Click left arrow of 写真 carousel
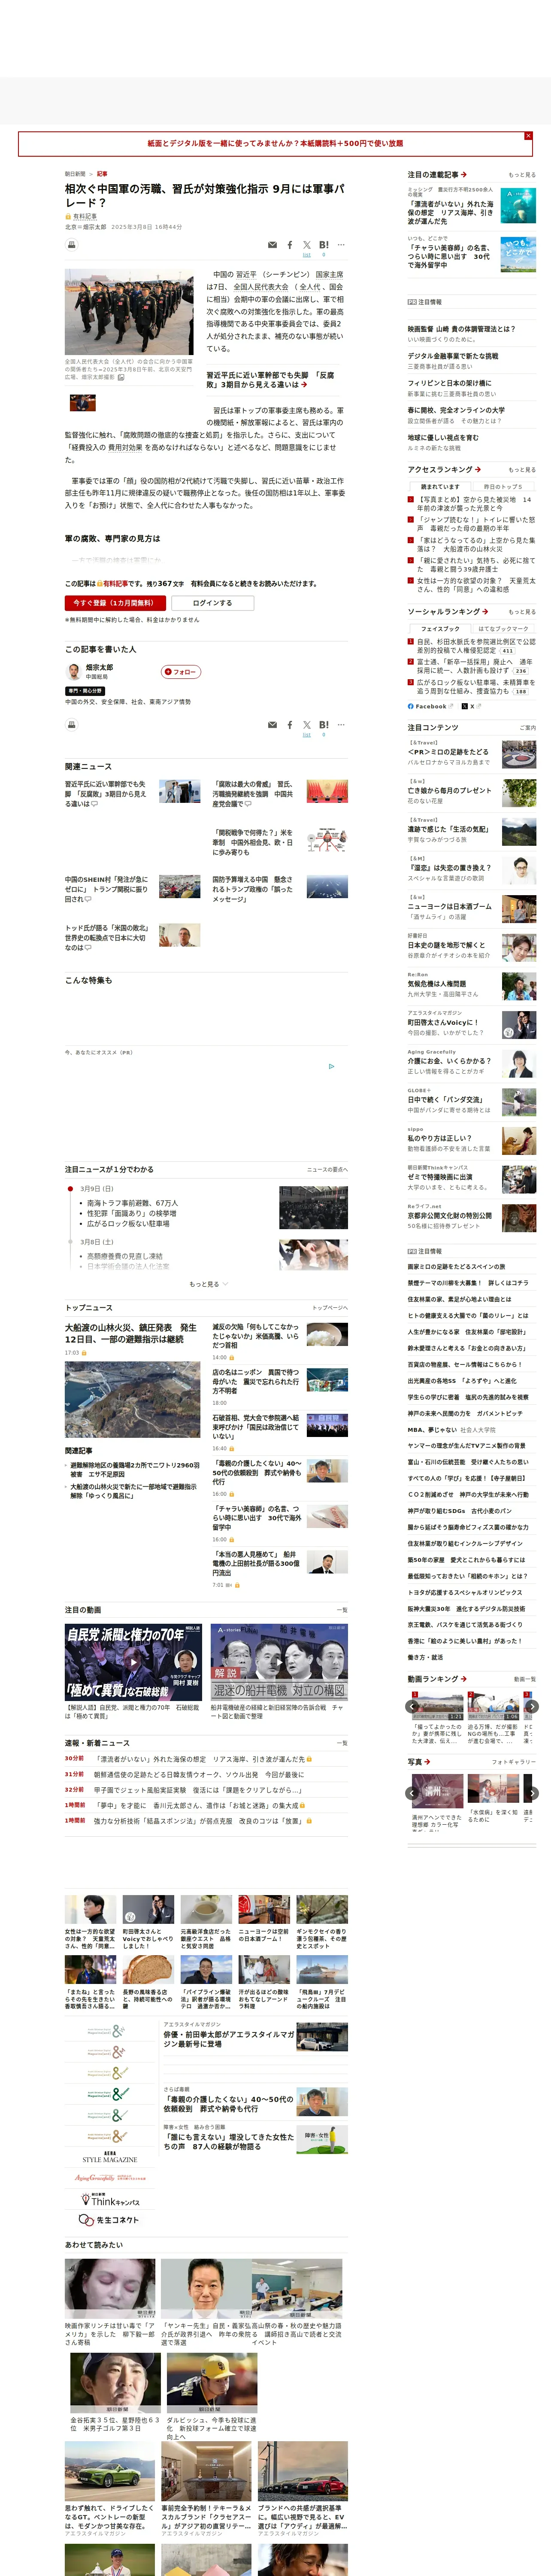 point(412,1793)
